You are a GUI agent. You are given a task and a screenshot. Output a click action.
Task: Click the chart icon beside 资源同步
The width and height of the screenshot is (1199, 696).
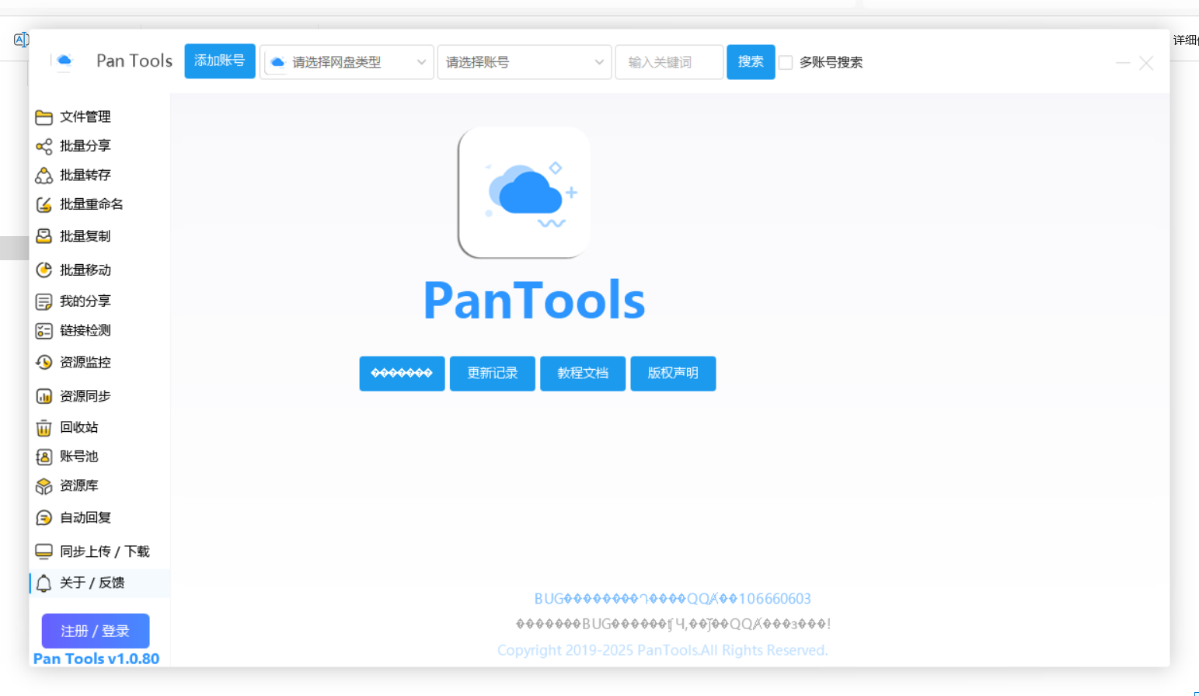pyautogui.click(x=44, y=396)
